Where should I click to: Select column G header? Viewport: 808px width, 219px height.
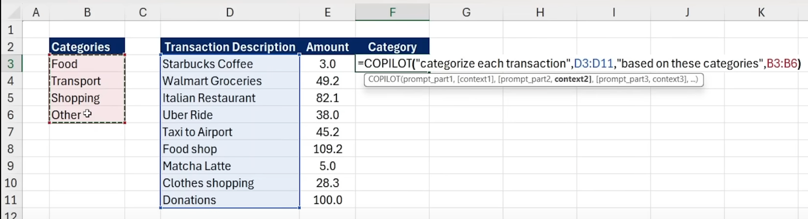466,12
